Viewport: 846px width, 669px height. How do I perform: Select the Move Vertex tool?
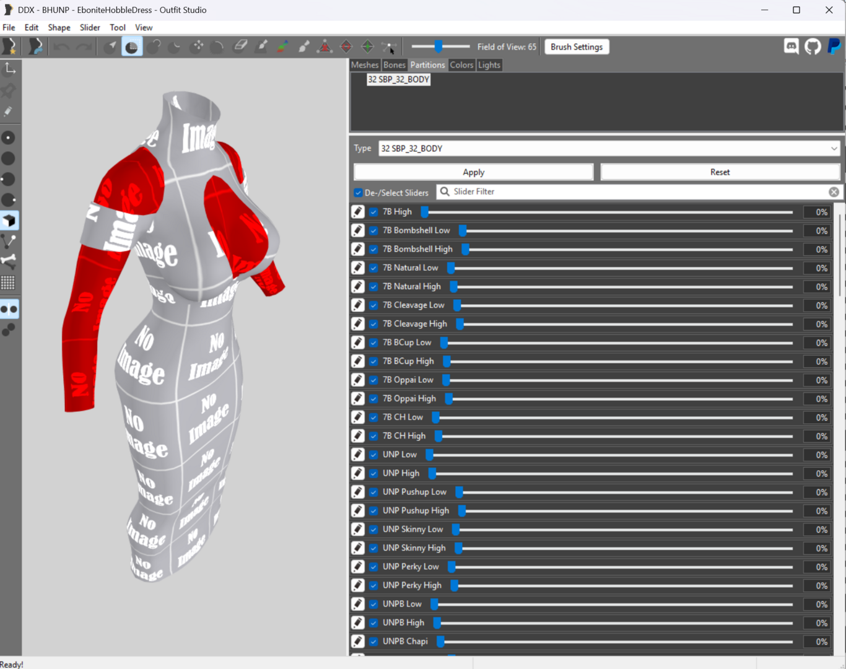coord(389,46)
